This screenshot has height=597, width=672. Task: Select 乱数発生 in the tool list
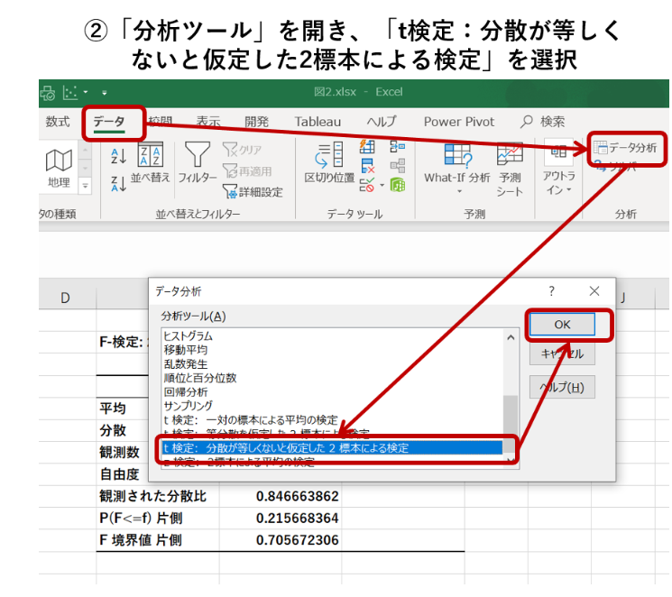point(333,364)
